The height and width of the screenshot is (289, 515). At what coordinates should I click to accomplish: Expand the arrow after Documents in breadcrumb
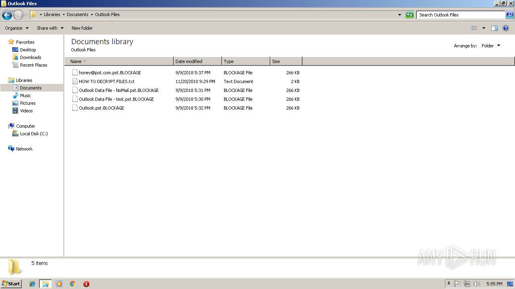coord(92,14)
